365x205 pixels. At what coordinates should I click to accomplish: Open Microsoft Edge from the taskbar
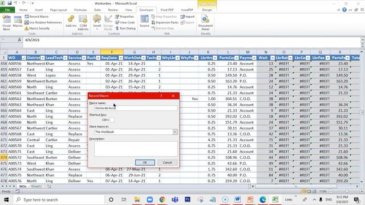pos(262,200)
